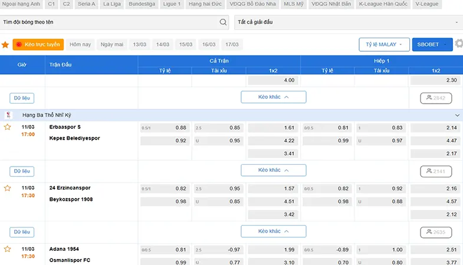Image resolution: width=463 pixels, height=265 pixels.
Task: Select the VĐQG Nhật Bản tab
Action: [331, 4]
